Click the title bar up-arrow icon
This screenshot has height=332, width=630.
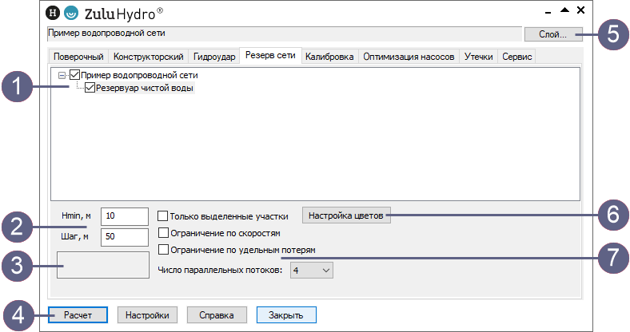click(x=564, y=10)
